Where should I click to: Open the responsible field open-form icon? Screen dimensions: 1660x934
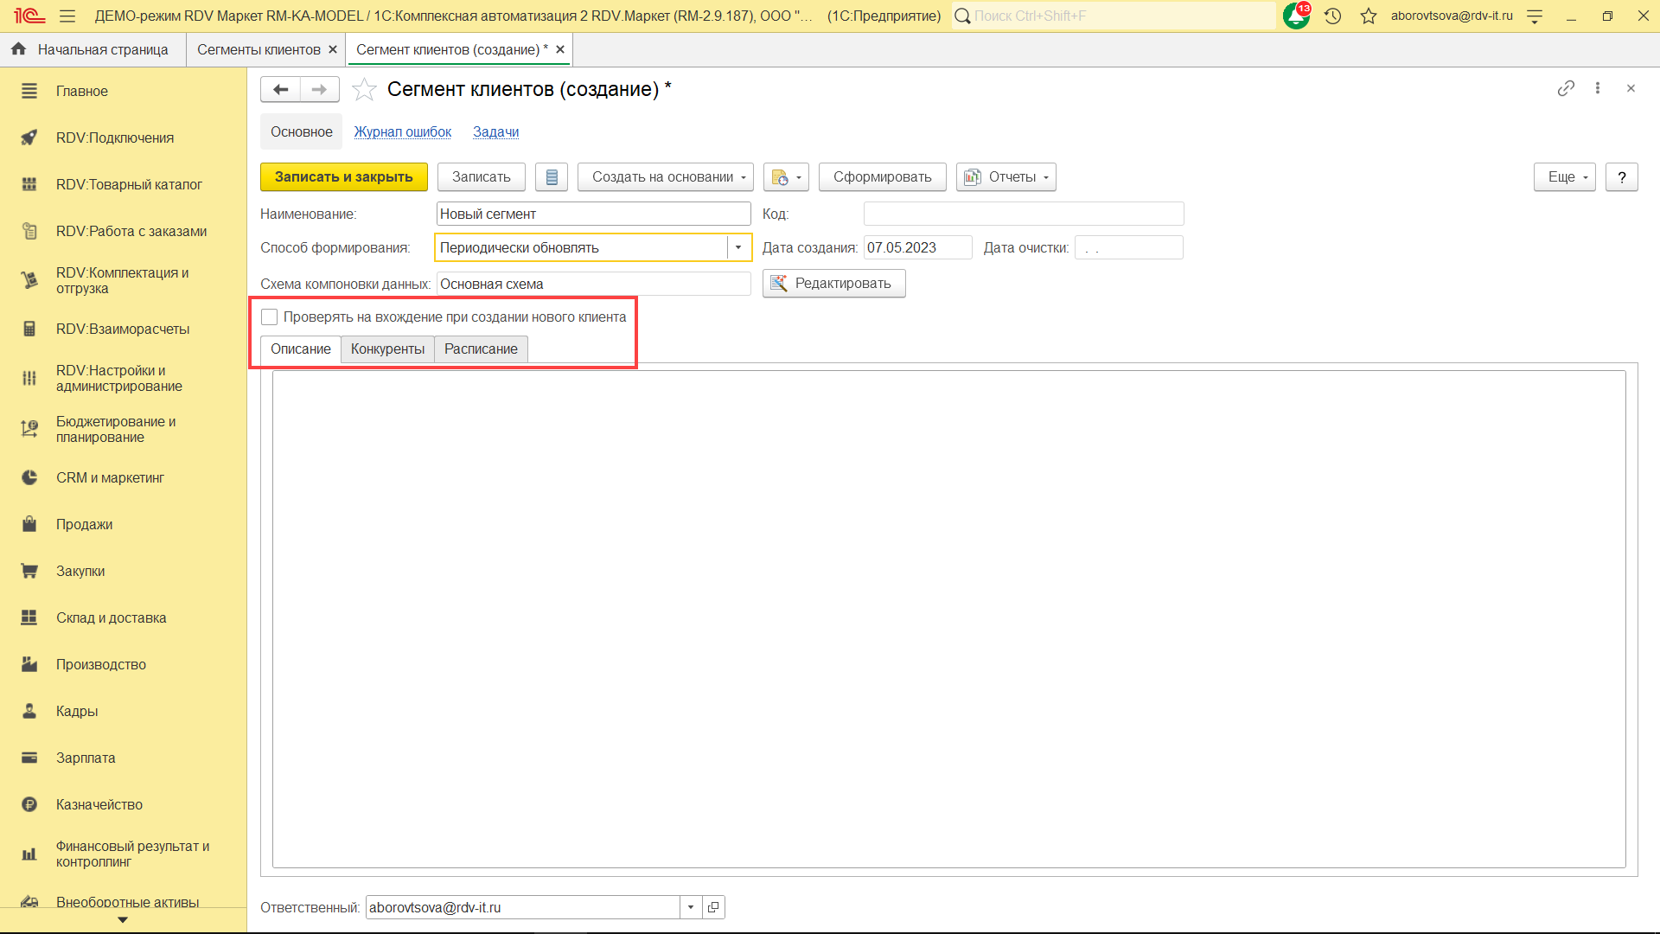pos(713,907)
